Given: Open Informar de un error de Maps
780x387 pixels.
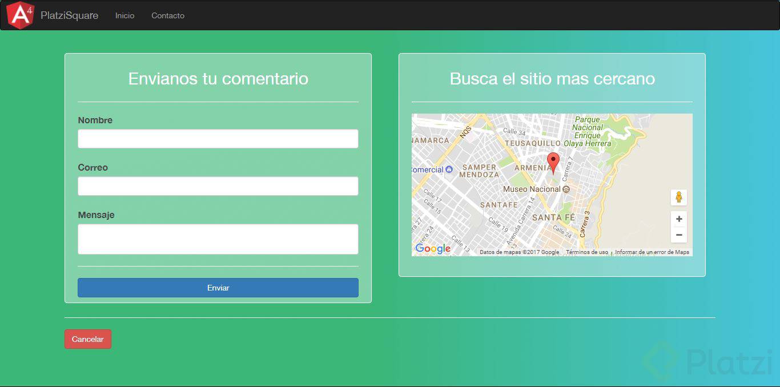Looking at the screenshot, I should tap(652, 252).
